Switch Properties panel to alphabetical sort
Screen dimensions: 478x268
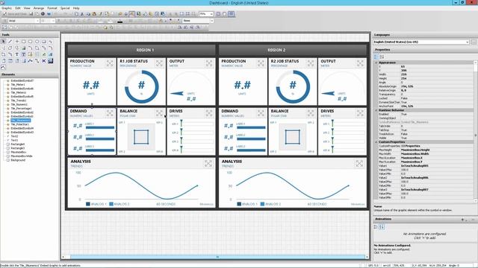pyautogui.click(x=382, y=57)
